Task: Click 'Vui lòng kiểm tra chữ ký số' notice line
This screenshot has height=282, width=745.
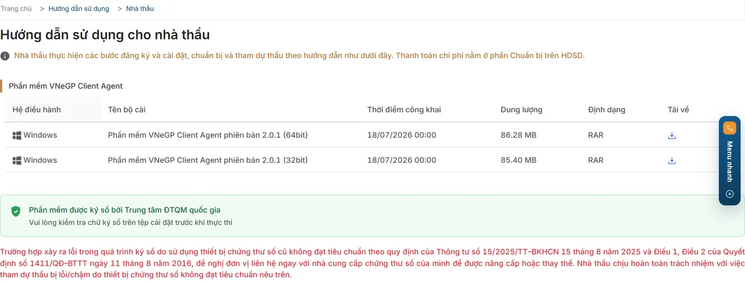Action: [131, 222]
